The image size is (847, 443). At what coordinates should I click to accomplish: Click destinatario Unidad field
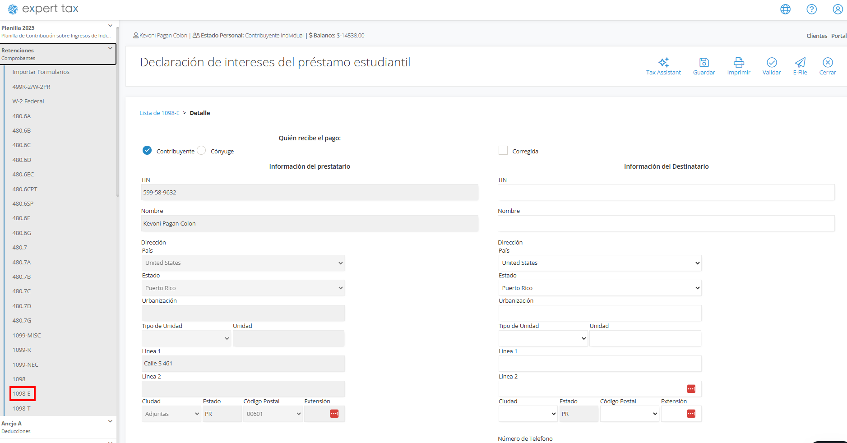coord(645,338)
